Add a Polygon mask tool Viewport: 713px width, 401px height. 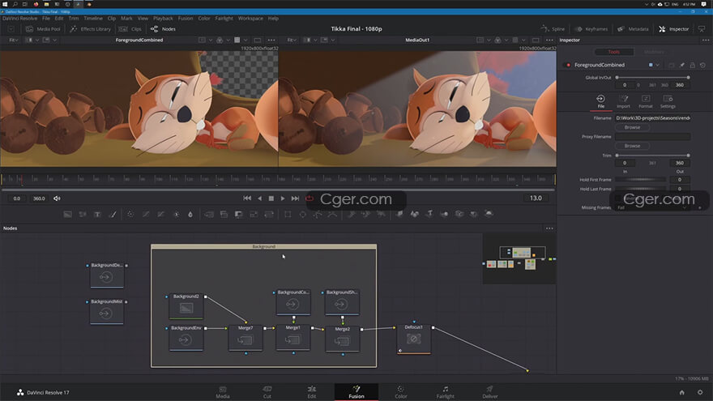pyautogui.click(x=318, y=214)
